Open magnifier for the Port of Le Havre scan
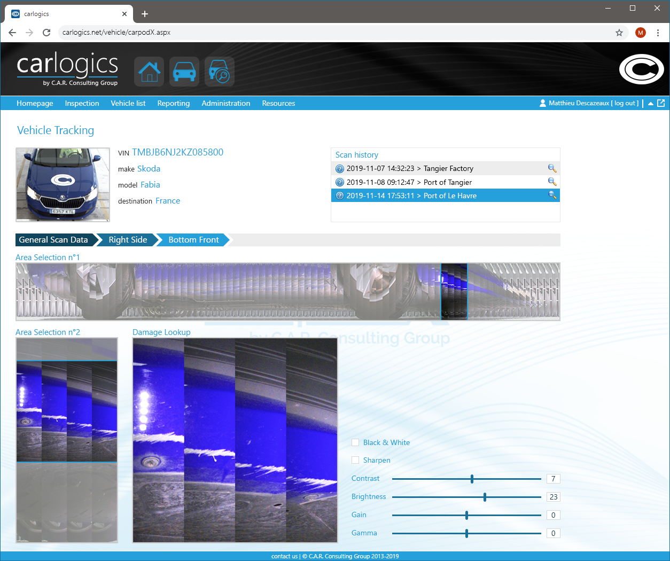Viewport: 670px width, 561px height. coord(552,195)
